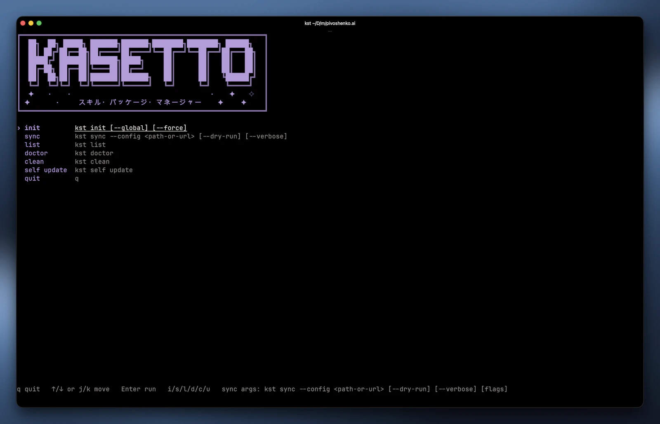The height and width of the screenshot is (424, 660).
Task: Select the sync menu entry
Action: tap(32, 136)
